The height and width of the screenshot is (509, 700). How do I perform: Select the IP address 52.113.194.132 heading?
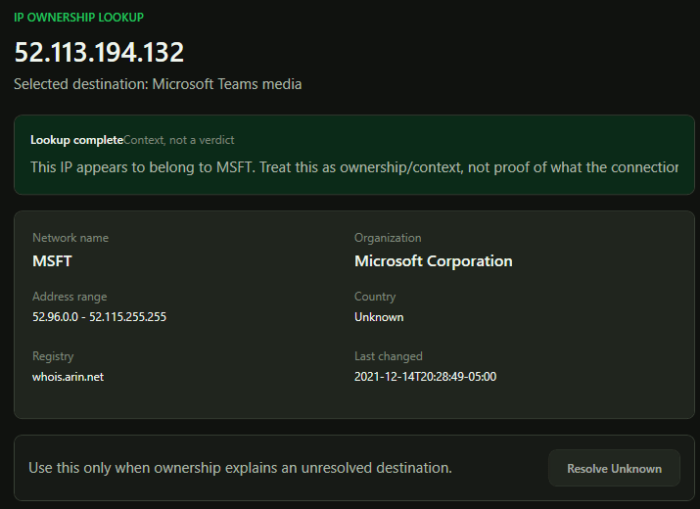[99, 52]
